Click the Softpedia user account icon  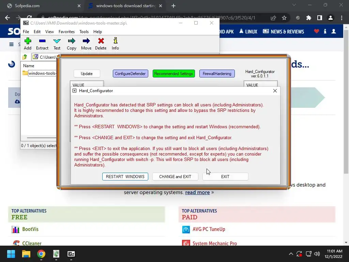click(334, 31)
